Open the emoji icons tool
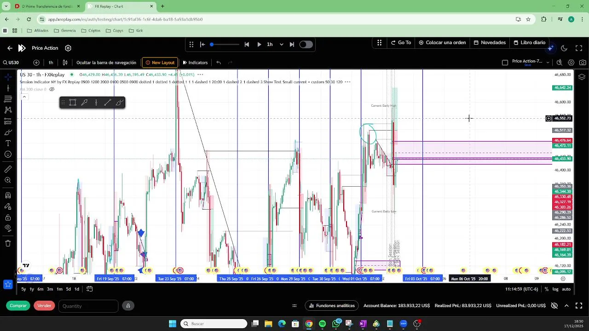 pos(8,154)
